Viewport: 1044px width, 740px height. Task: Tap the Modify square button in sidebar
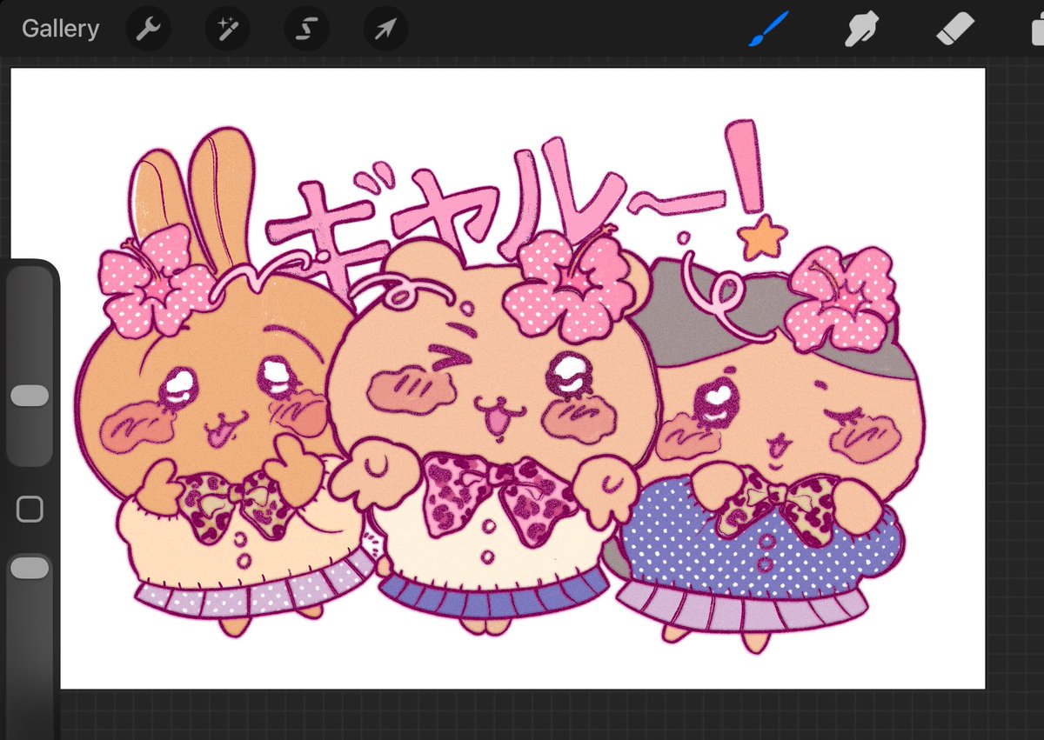click(x=30, y=510)
